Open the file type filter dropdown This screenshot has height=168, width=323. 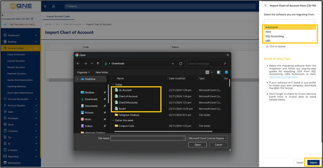208,138
